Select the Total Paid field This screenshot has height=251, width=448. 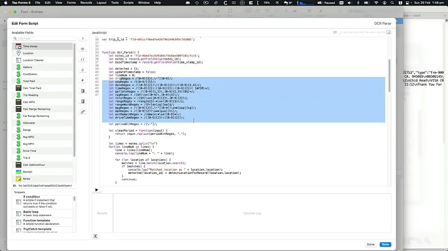tap(43, 81)
